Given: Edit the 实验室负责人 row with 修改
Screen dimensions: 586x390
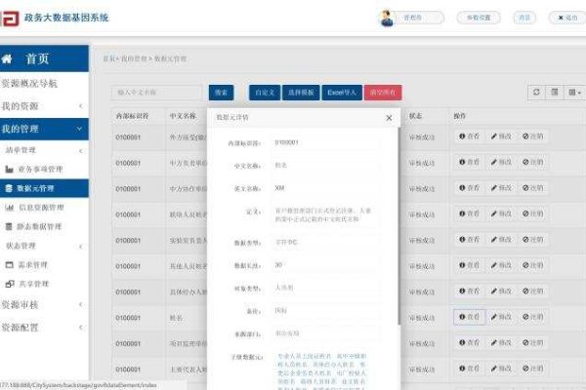Looking at the screenshot, I should 501,240.
